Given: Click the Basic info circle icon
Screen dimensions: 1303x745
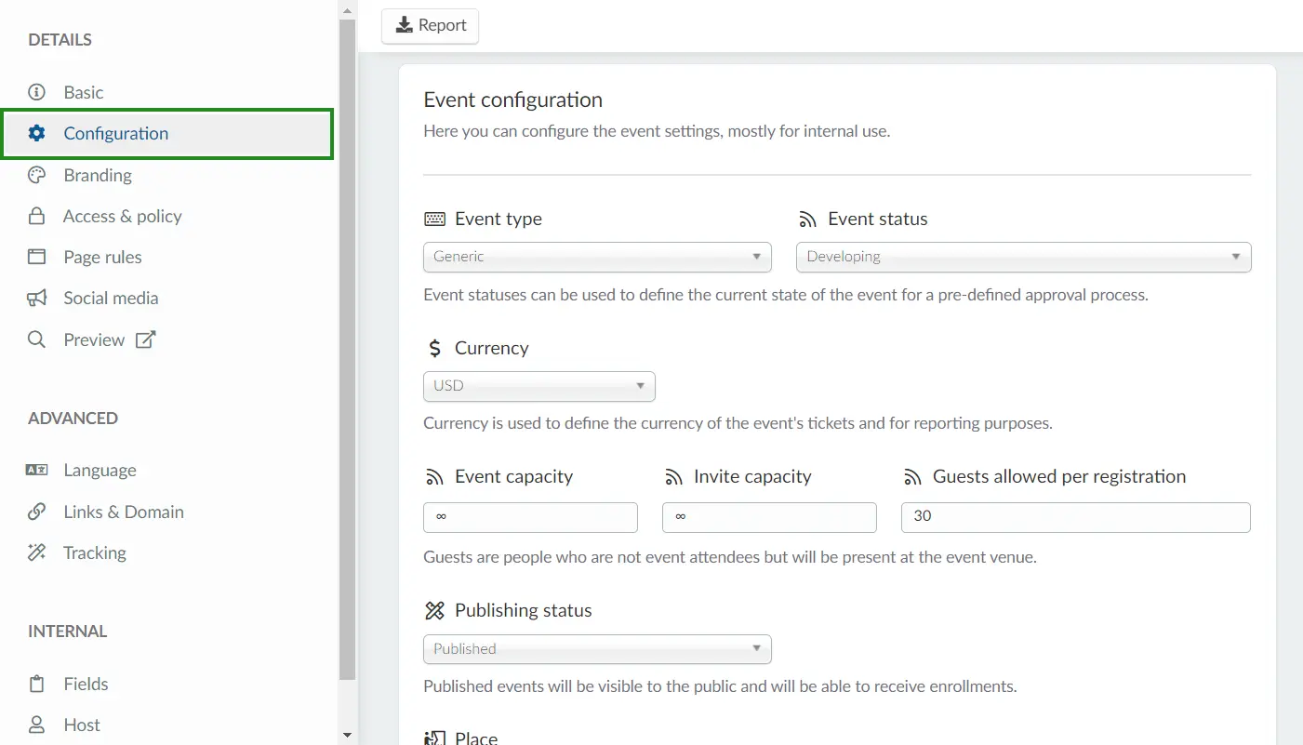Looking at the screenshot, I should click(x=36, y=92).
